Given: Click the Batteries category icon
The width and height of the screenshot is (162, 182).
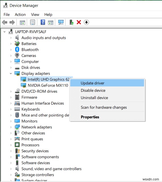Looking at the screenshot, I should pos(17,44).
